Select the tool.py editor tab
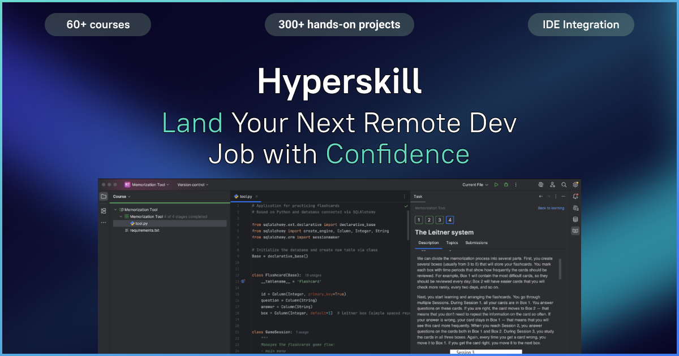Screen dimensions: 679x356 (245, 197)
